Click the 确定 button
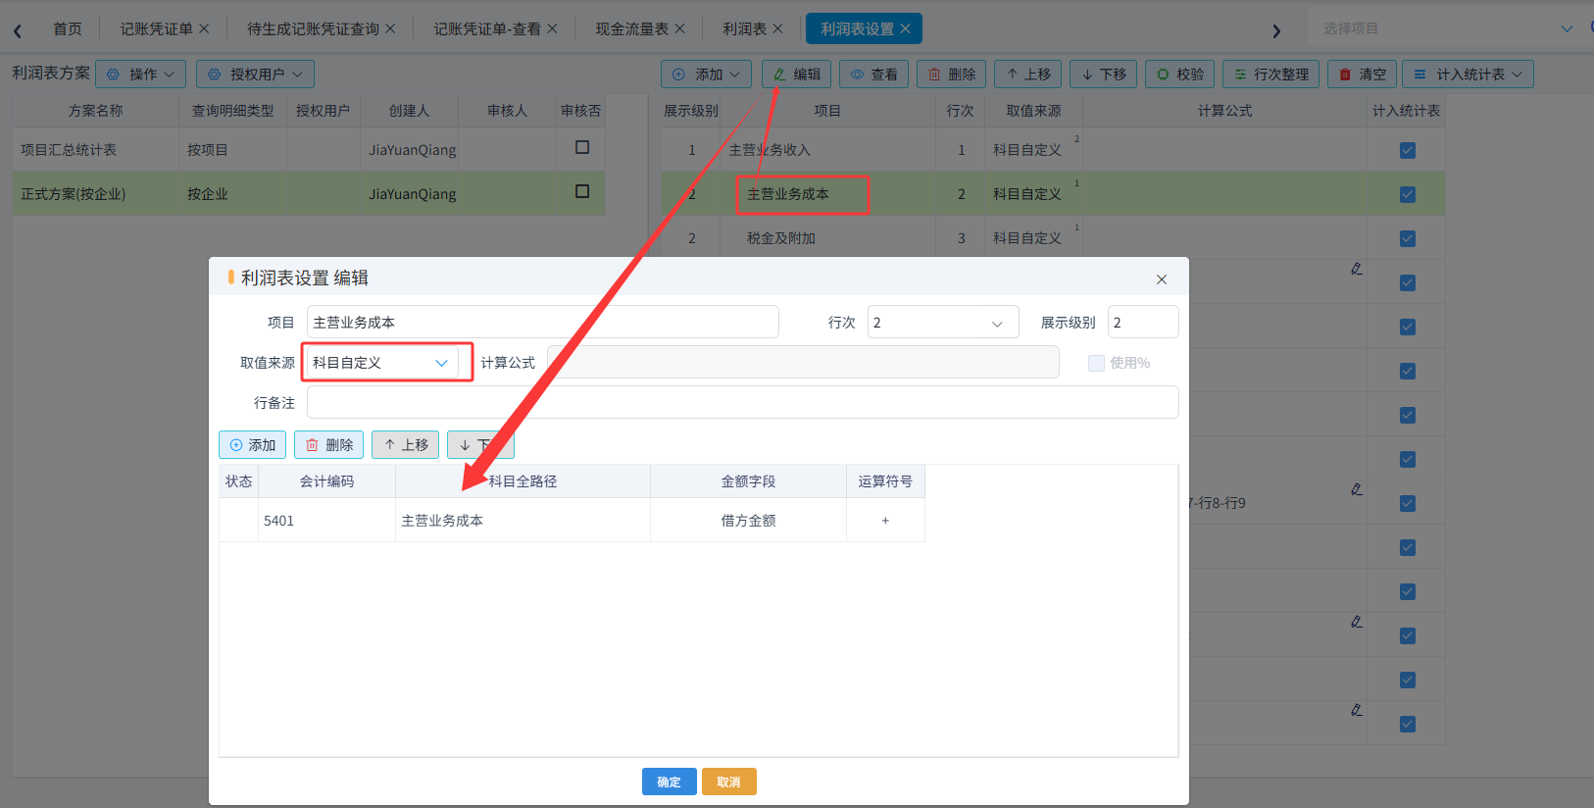The height and width of the screenshot is (808, 1594). (x=670, y=782)
